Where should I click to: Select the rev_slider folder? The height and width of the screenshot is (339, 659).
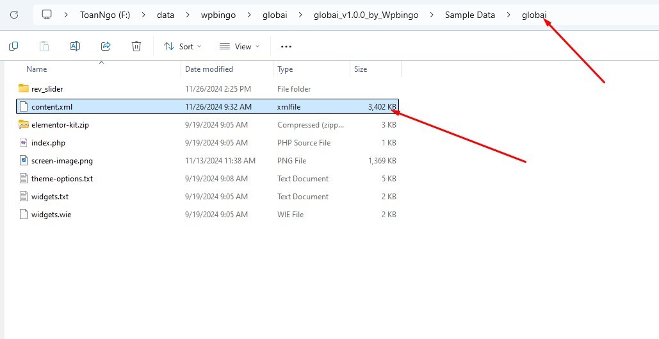(47, 89)
